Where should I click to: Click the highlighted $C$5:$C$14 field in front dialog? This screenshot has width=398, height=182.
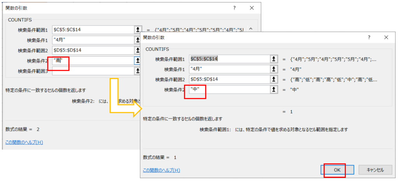(x=229, y=59)
